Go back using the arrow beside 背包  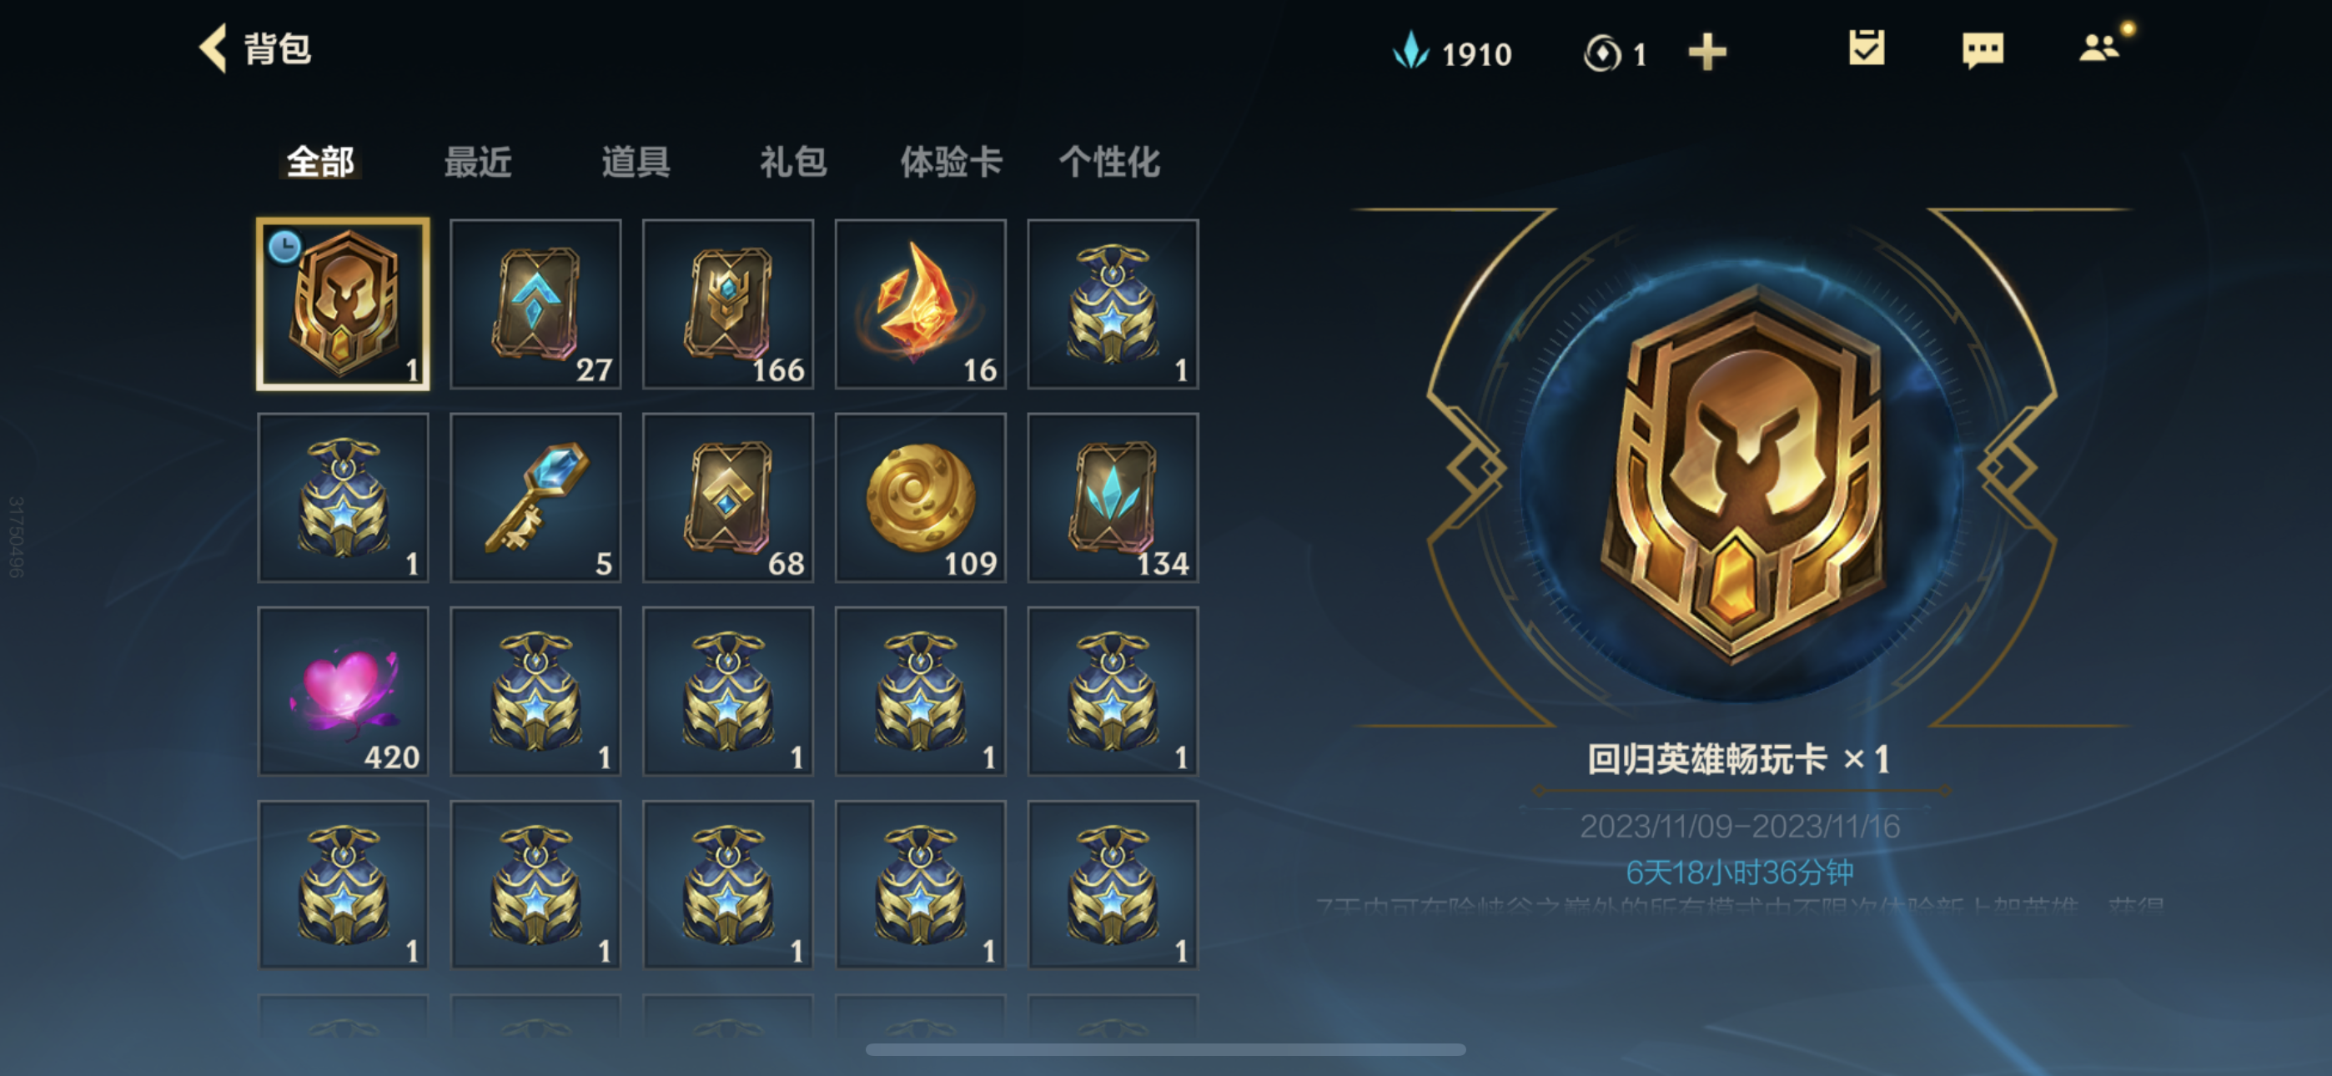click(x=214, y=48)
